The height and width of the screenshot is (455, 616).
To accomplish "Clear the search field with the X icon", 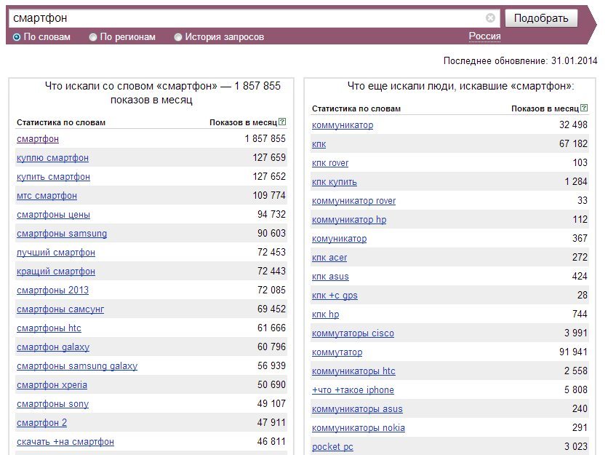I will pos(490,17).
